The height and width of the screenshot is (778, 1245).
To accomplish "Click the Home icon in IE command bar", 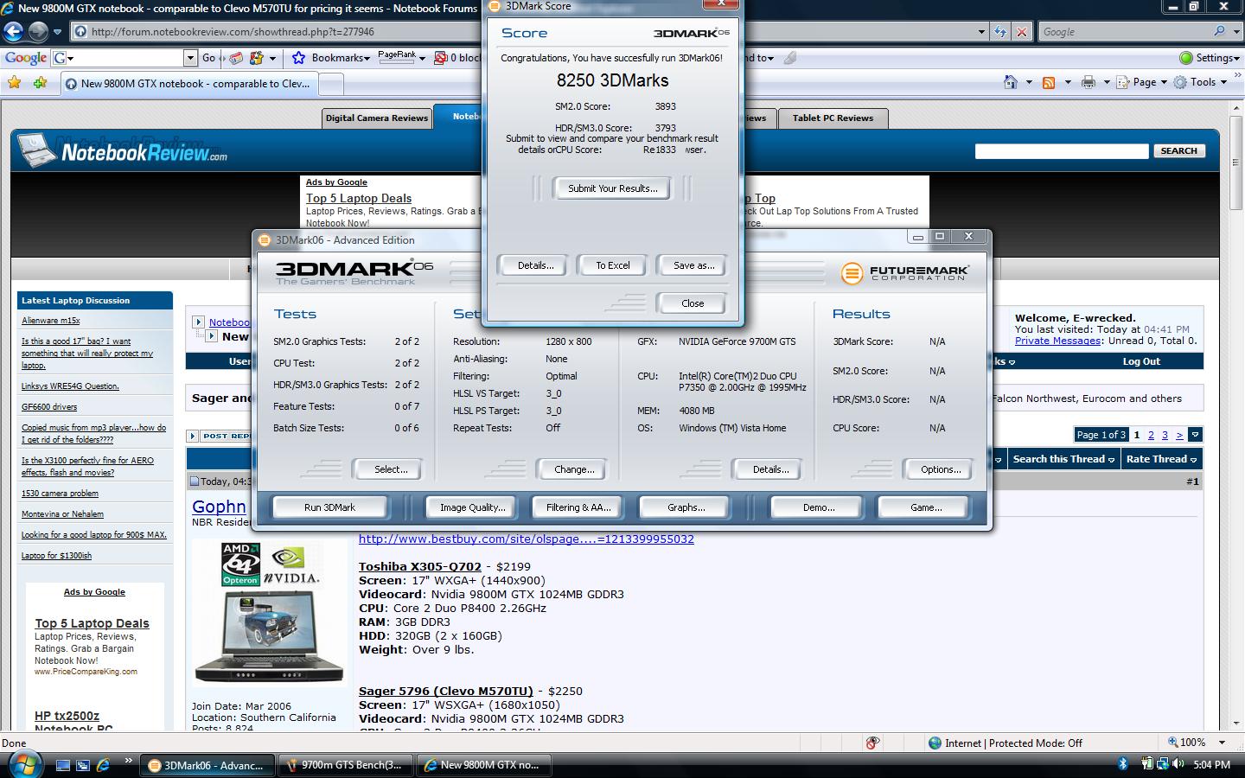I will pos(1011,82).
